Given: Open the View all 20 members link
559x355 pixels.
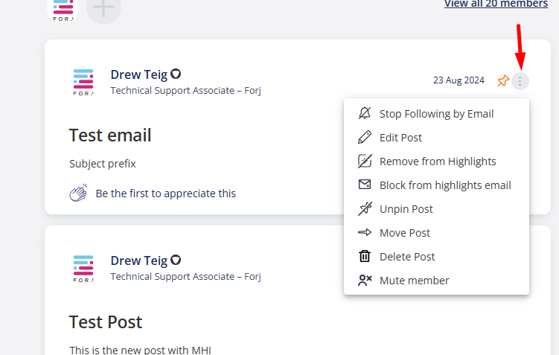Looking at the screenshot, I should coord(496,4).
